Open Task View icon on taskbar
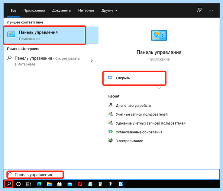Image resolution: width=223 pixels, height=191 pixels. click(29, 184)
